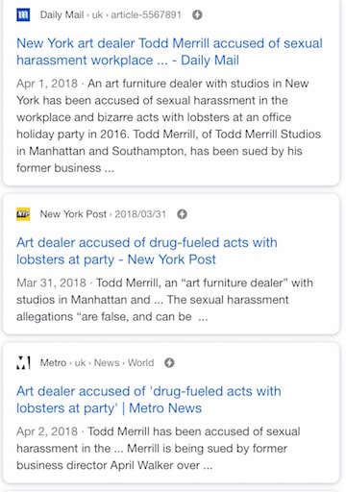Click the AMP lightning icon beside 2018/03/31

pyautogui.click(x=182, y=214)
